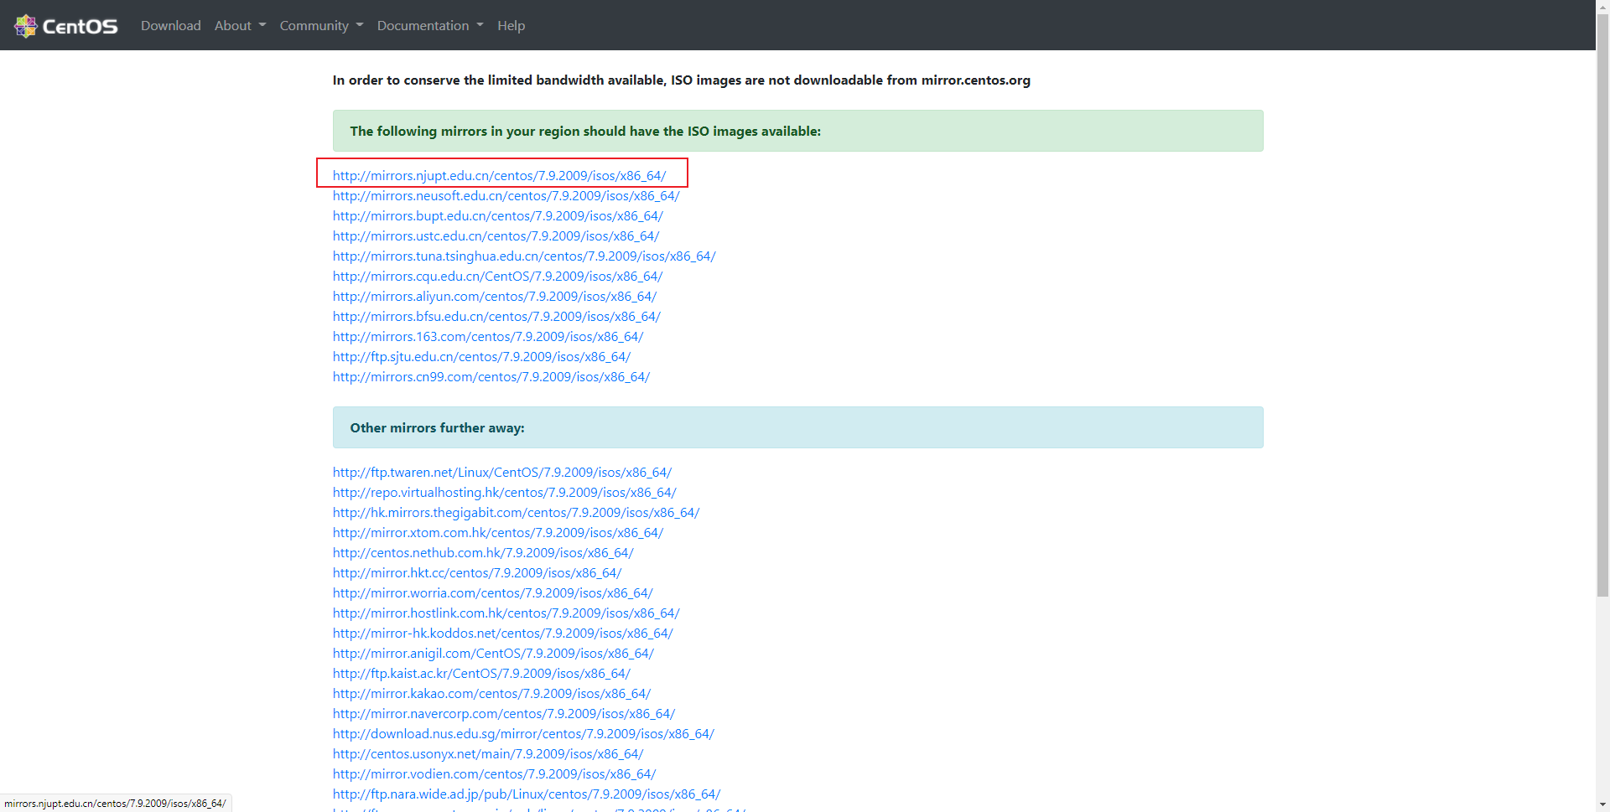Click the scrollbar down arrow
Viewport: 1610px width, 812px height.
[1602, 805]
